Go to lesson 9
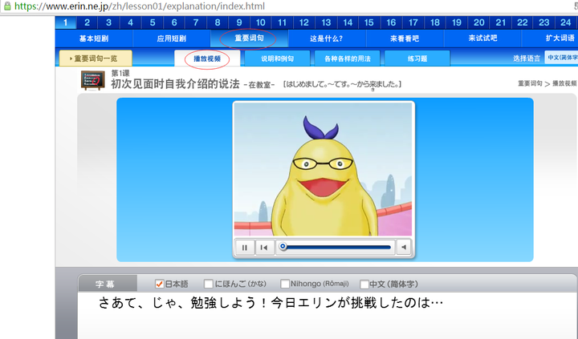The image size is (578, 339). (x=239, y=22)
